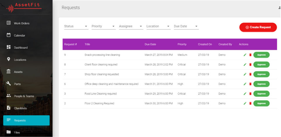Click the Dashboard grid icon

point(8,47)
